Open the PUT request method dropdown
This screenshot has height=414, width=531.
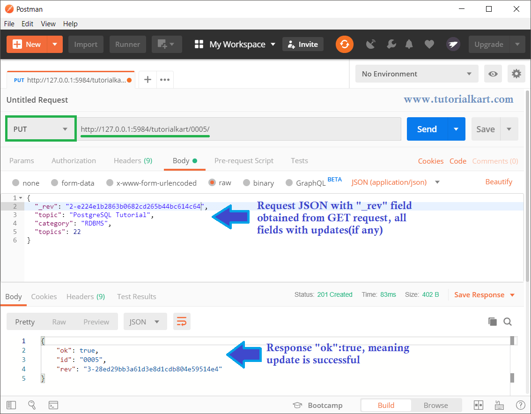pos(41,128)
